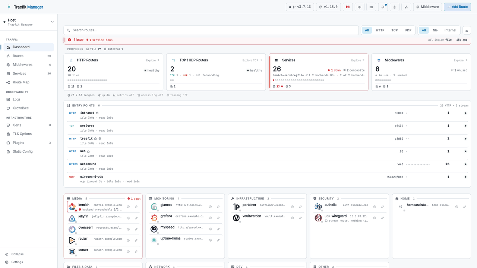The height and width of the screenshot is (268, 477).
Task: Click the sonarr app icon
Action: pos(72,252)
